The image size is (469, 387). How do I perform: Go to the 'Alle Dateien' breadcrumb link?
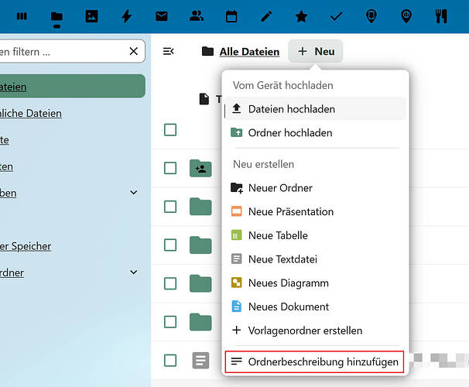(x=249, y=52)
